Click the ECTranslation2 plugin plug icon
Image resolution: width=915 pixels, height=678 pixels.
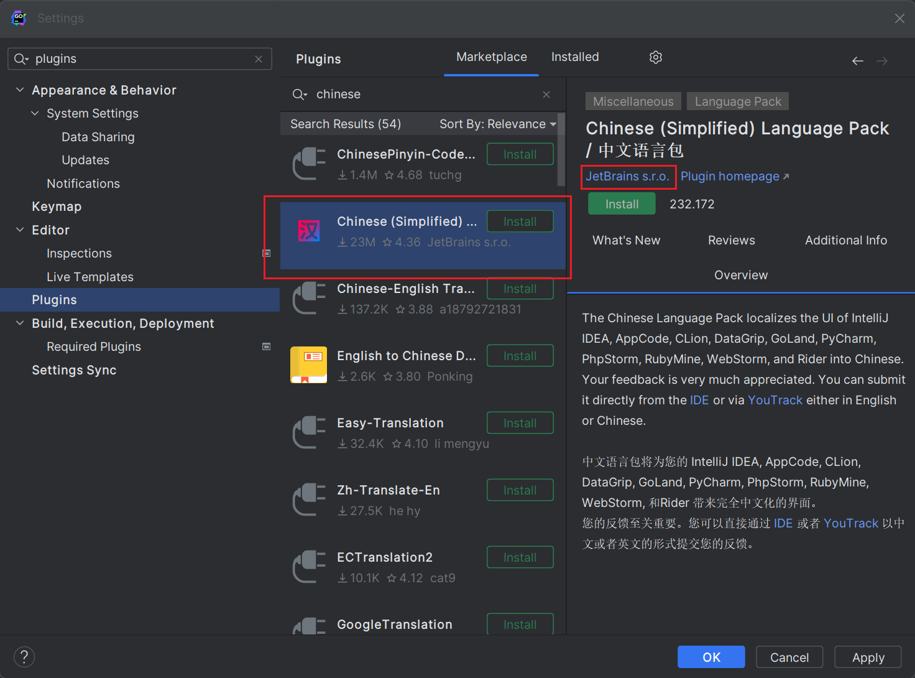click(x=309, y=567)
